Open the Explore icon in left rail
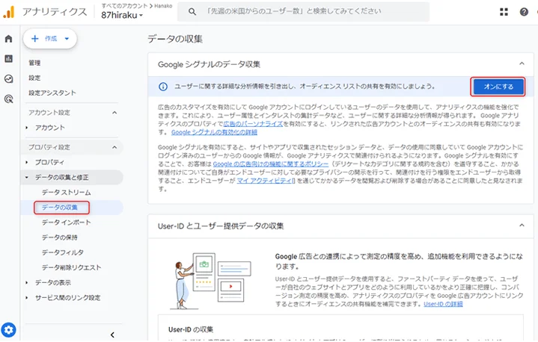The width and height of the screenshot is (538, 342). click(8, 79)
